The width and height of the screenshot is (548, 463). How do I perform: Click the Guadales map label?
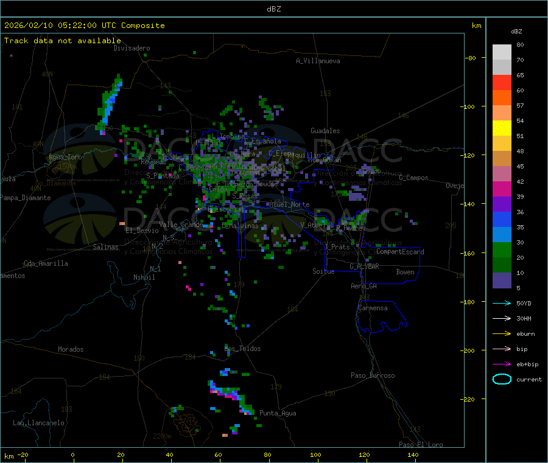point(325,131)
